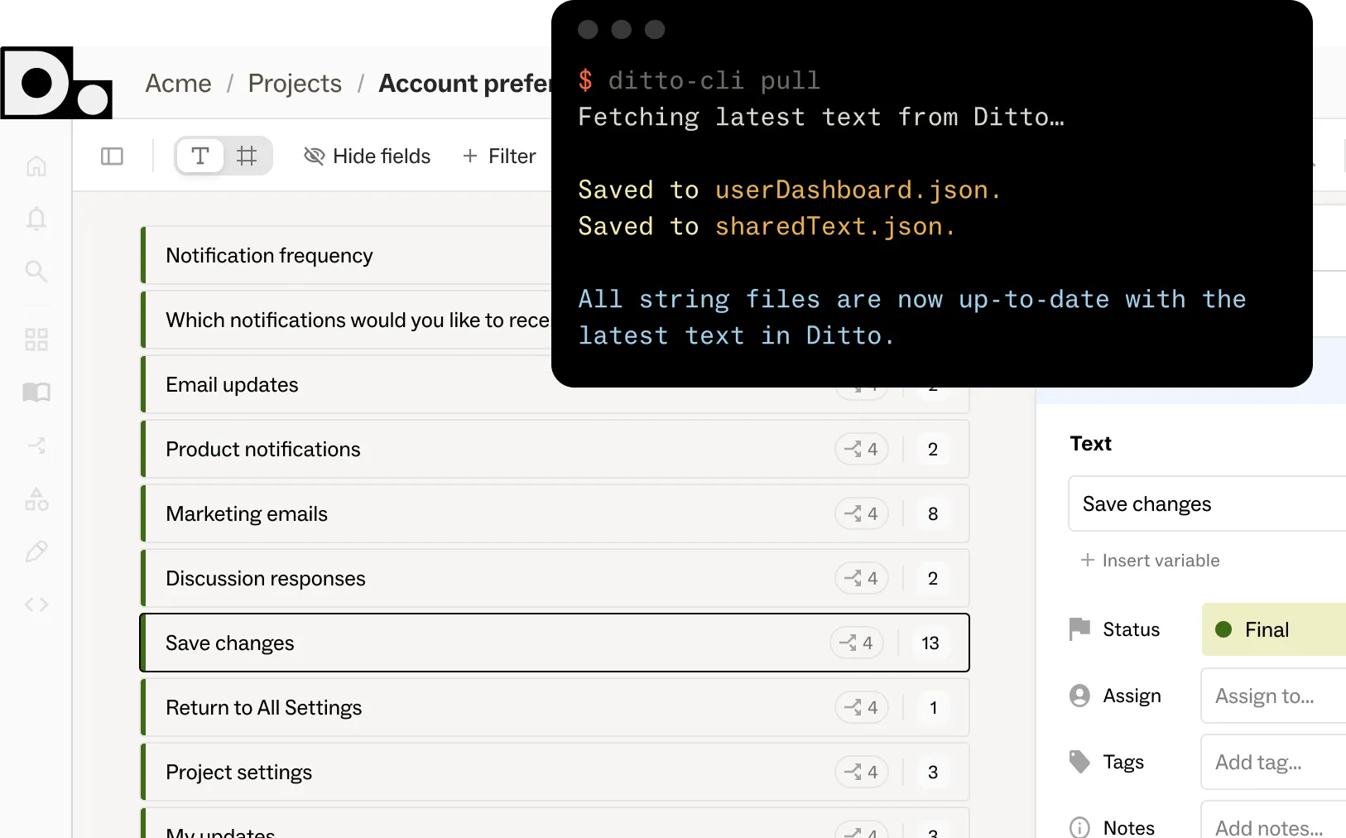Click the Ditto logo in the top corner
Screen dimensions: 1346x838
click(56, 83)
